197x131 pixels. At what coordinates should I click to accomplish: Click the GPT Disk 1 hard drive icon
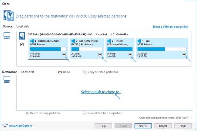point(22,36)
